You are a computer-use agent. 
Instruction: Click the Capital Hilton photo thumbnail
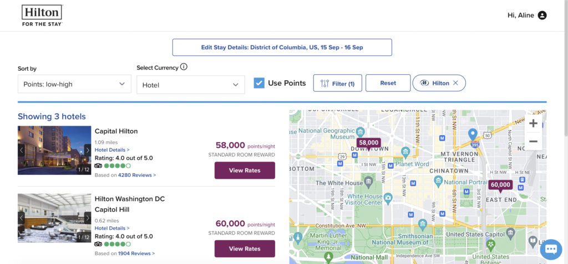tap(54, 150)
